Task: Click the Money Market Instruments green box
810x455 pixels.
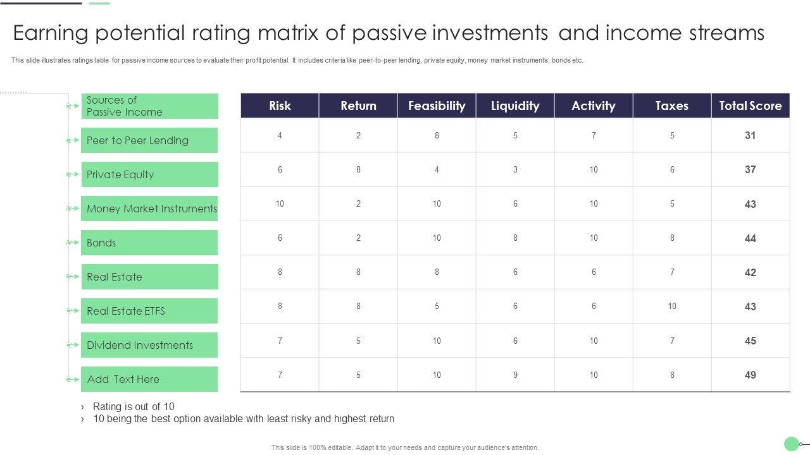Action: [150, 209]
